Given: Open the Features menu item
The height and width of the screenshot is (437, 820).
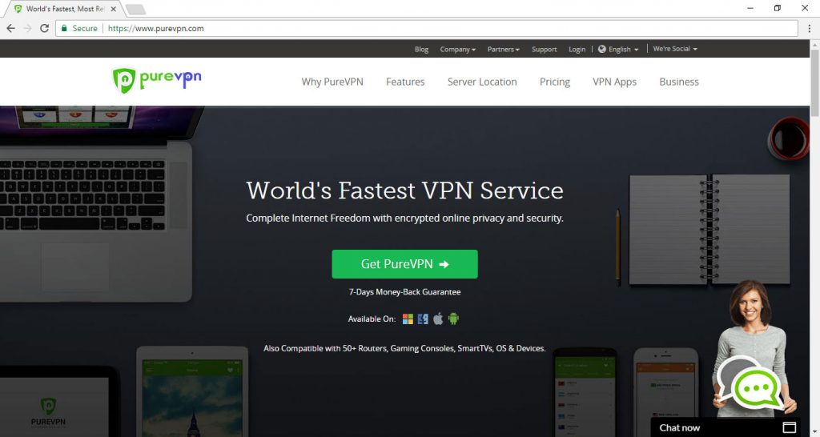Looking at the screenshot, I should pos(405,82).
